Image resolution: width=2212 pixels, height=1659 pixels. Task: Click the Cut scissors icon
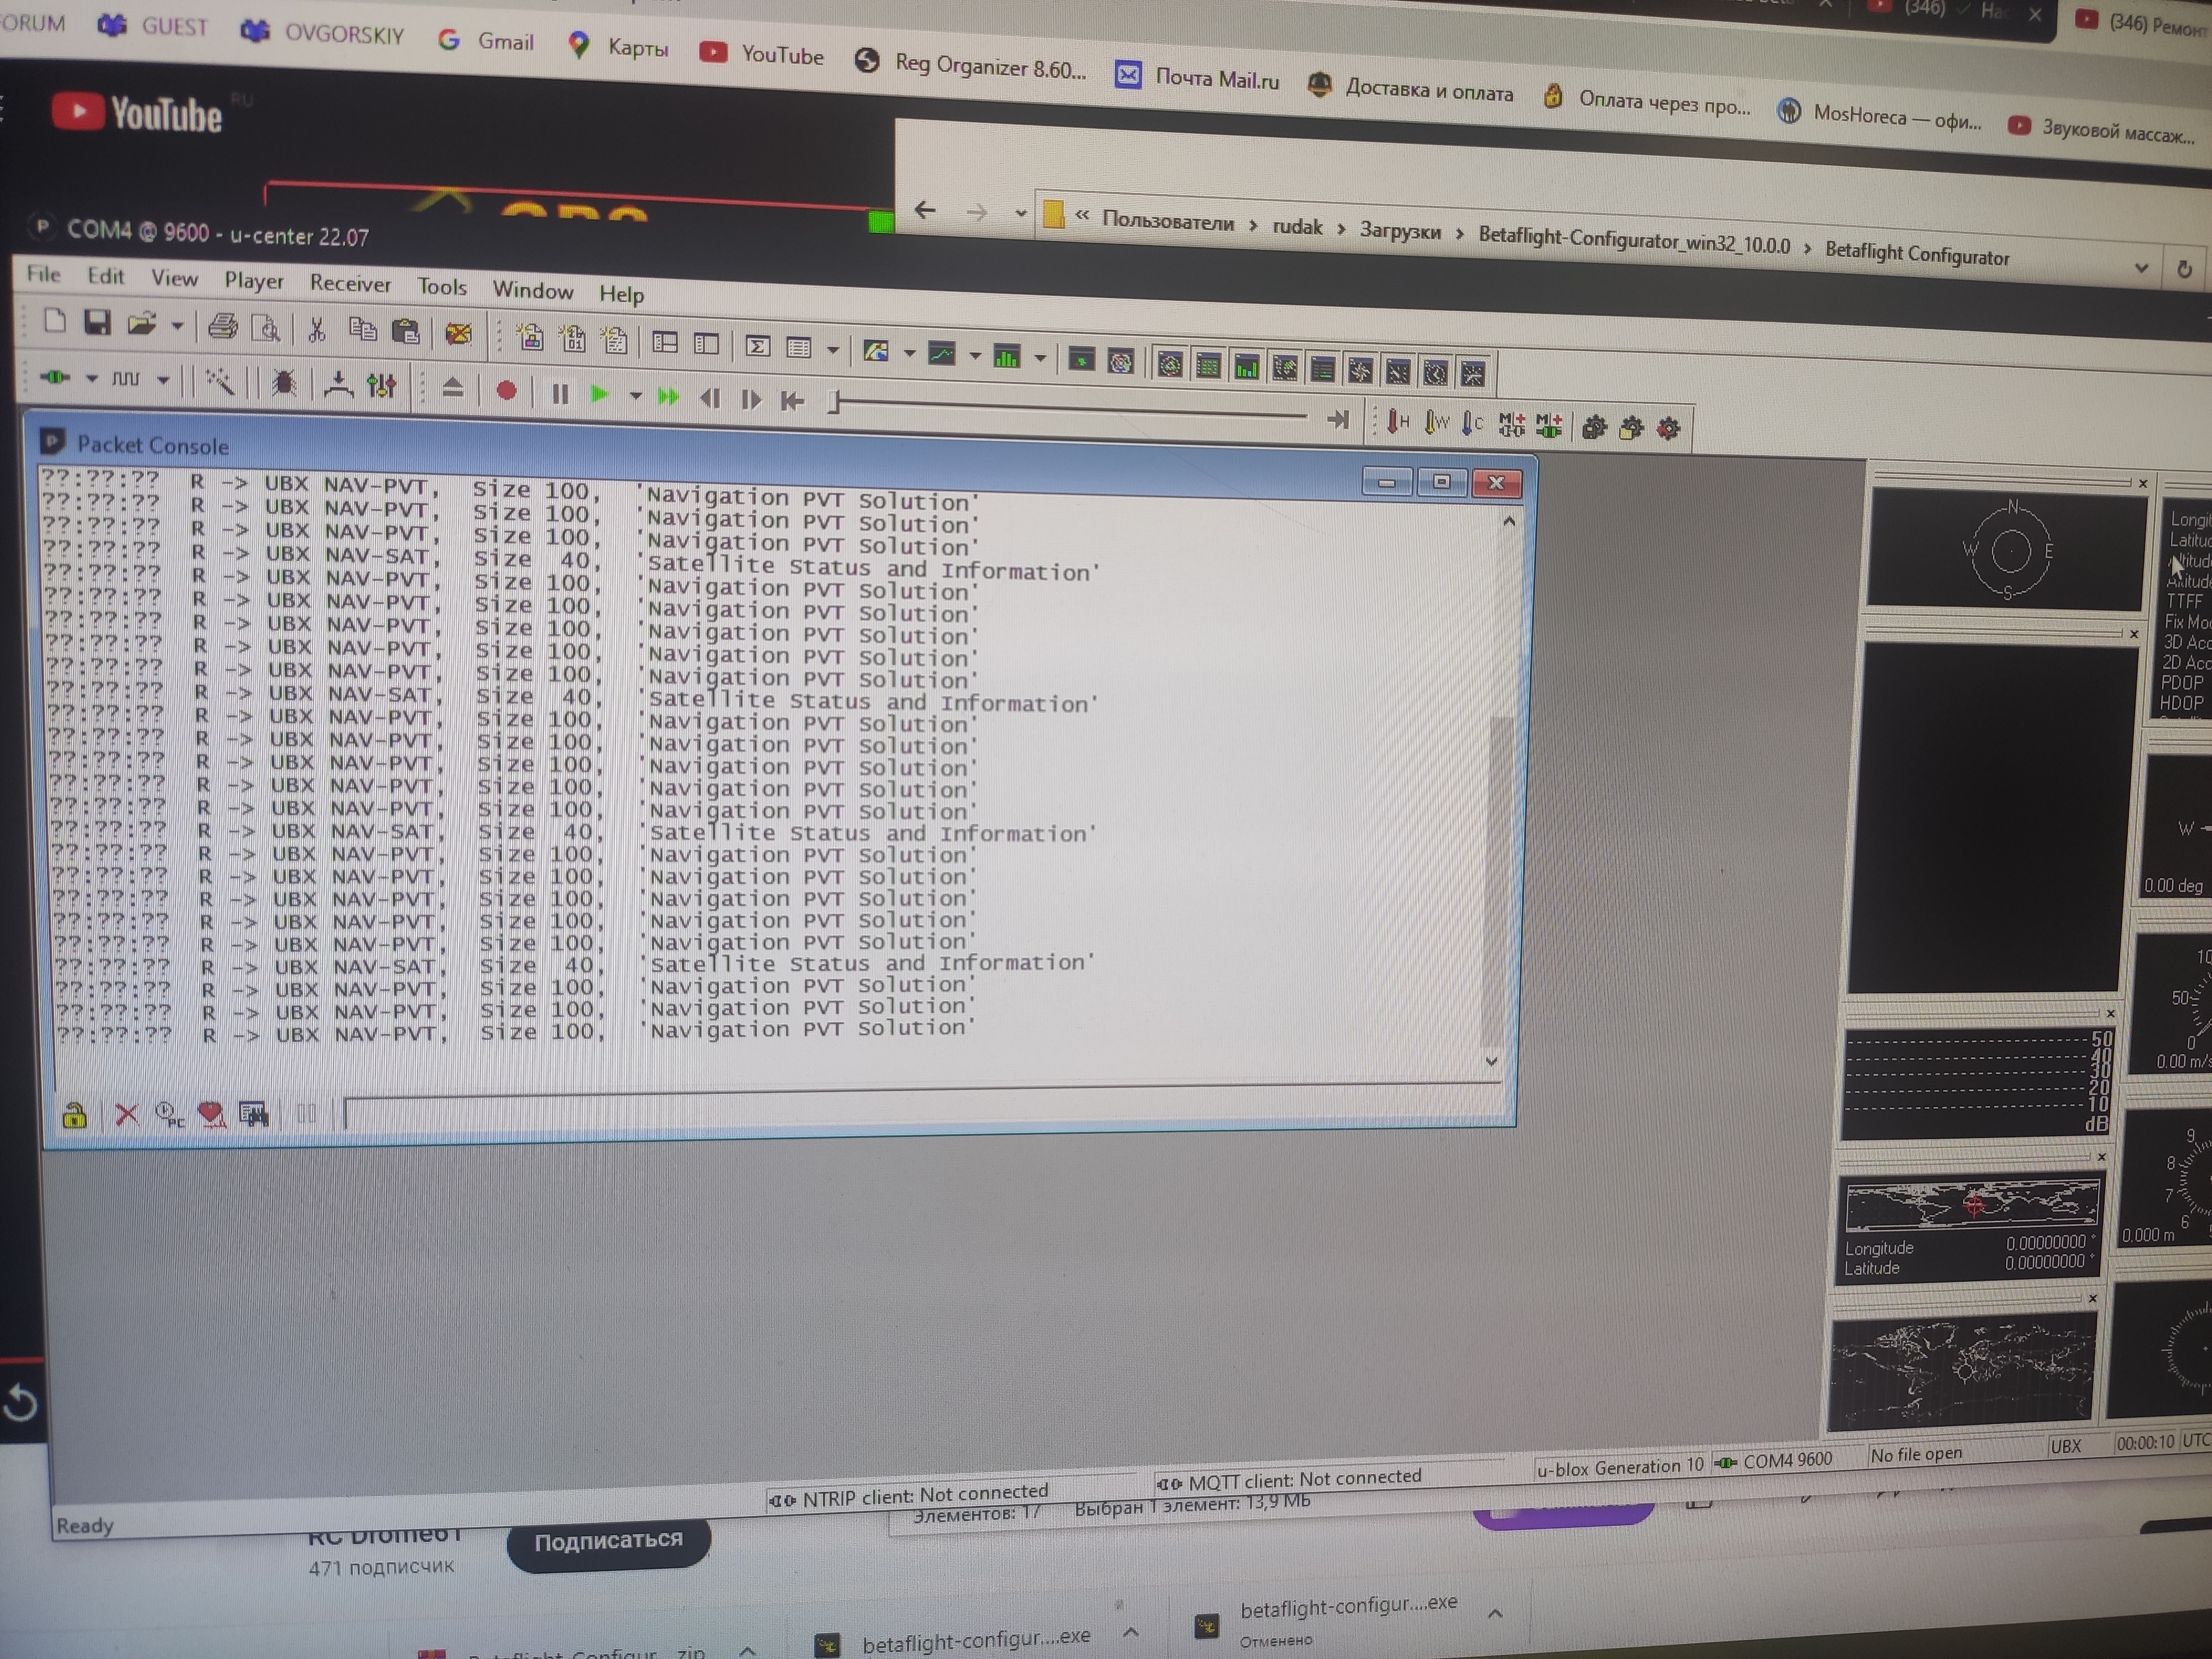(x=317, y=329)
